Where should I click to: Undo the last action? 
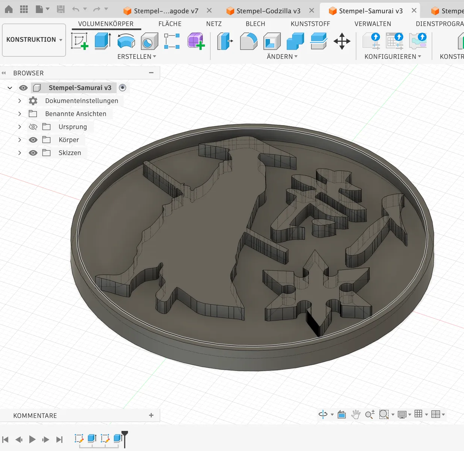pyautogui.click(x=76, y=9)
